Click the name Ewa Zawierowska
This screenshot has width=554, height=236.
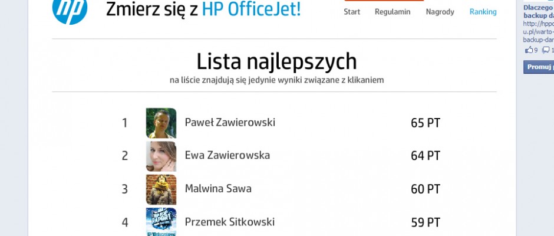click(227, 155)
